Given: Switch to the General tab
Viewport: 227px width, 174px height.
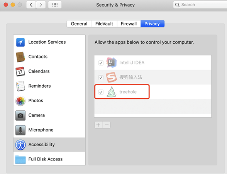Looking at the screenshot, I should point(79,24).
